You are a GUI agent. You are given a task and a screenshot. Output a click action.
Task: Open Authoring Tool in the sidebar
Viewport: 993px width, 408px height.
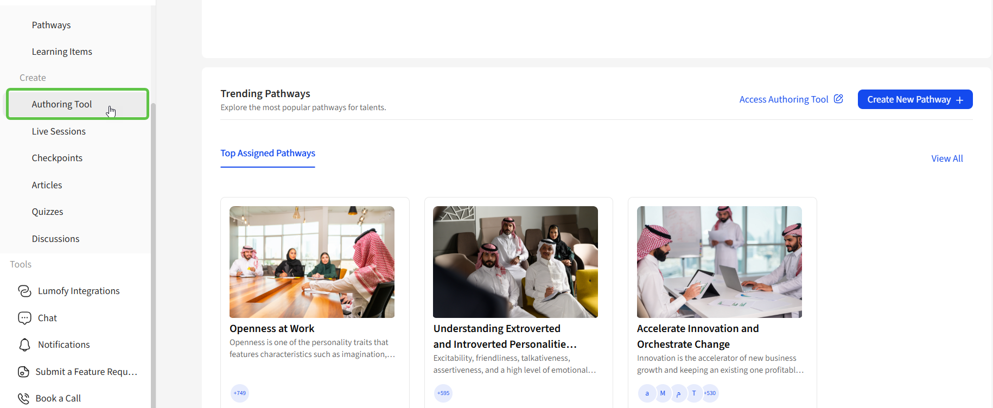62,104
